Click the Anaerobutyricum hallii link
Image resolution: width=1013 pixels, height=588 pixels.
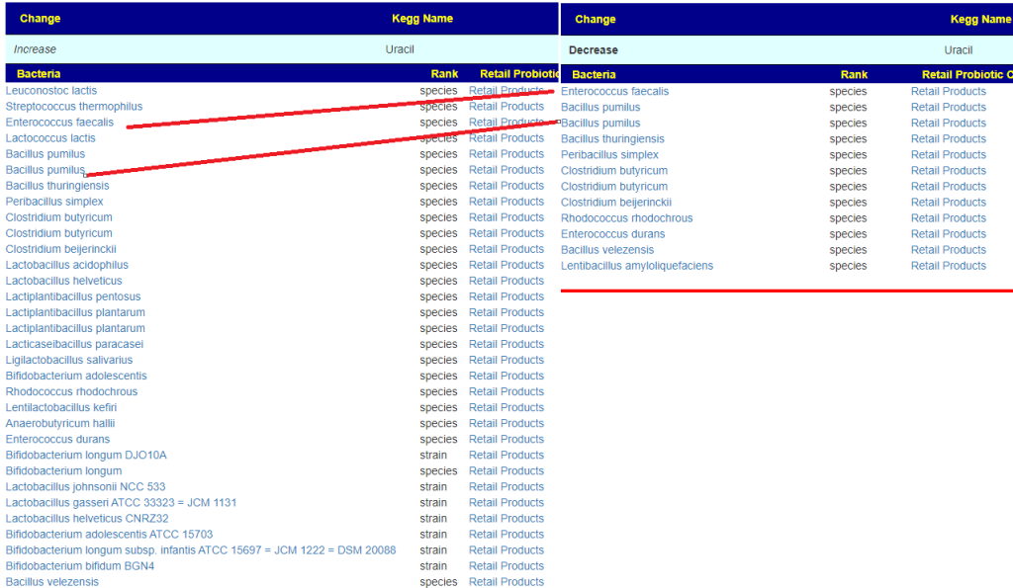[x=60, y=423]
